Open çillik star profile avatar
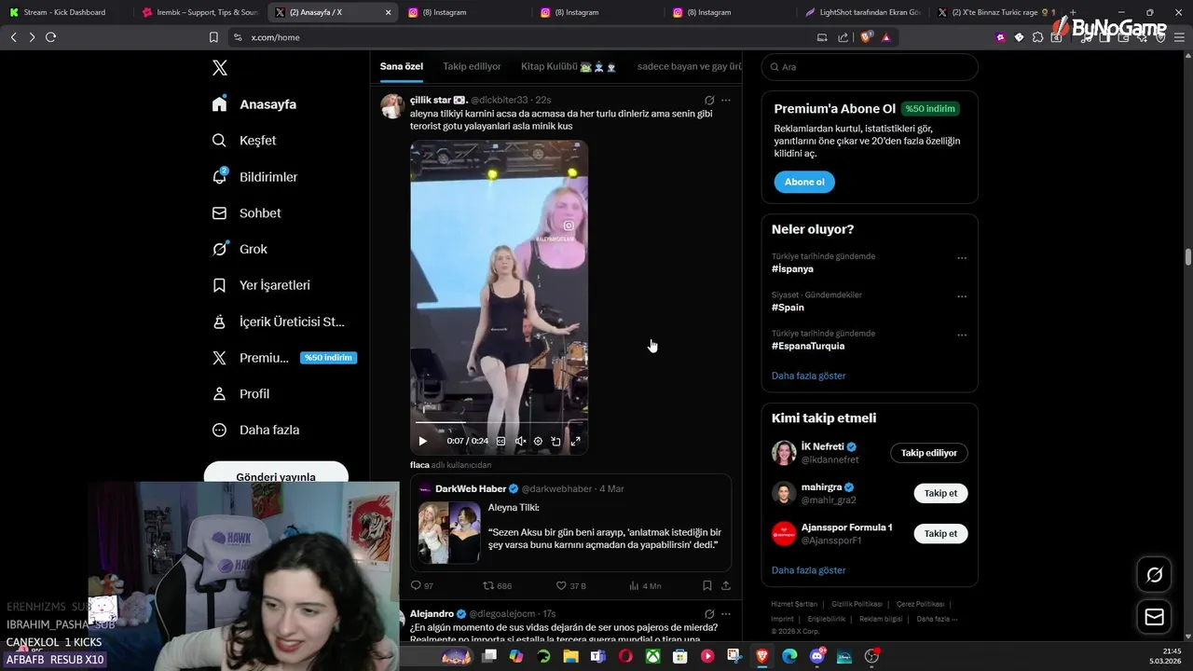Viewport: 1193px width, 671px height. (392, 105)
